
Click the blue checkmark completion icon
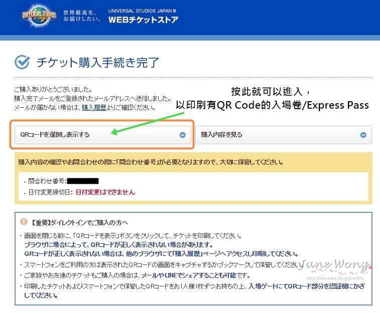tap(22, 62)
